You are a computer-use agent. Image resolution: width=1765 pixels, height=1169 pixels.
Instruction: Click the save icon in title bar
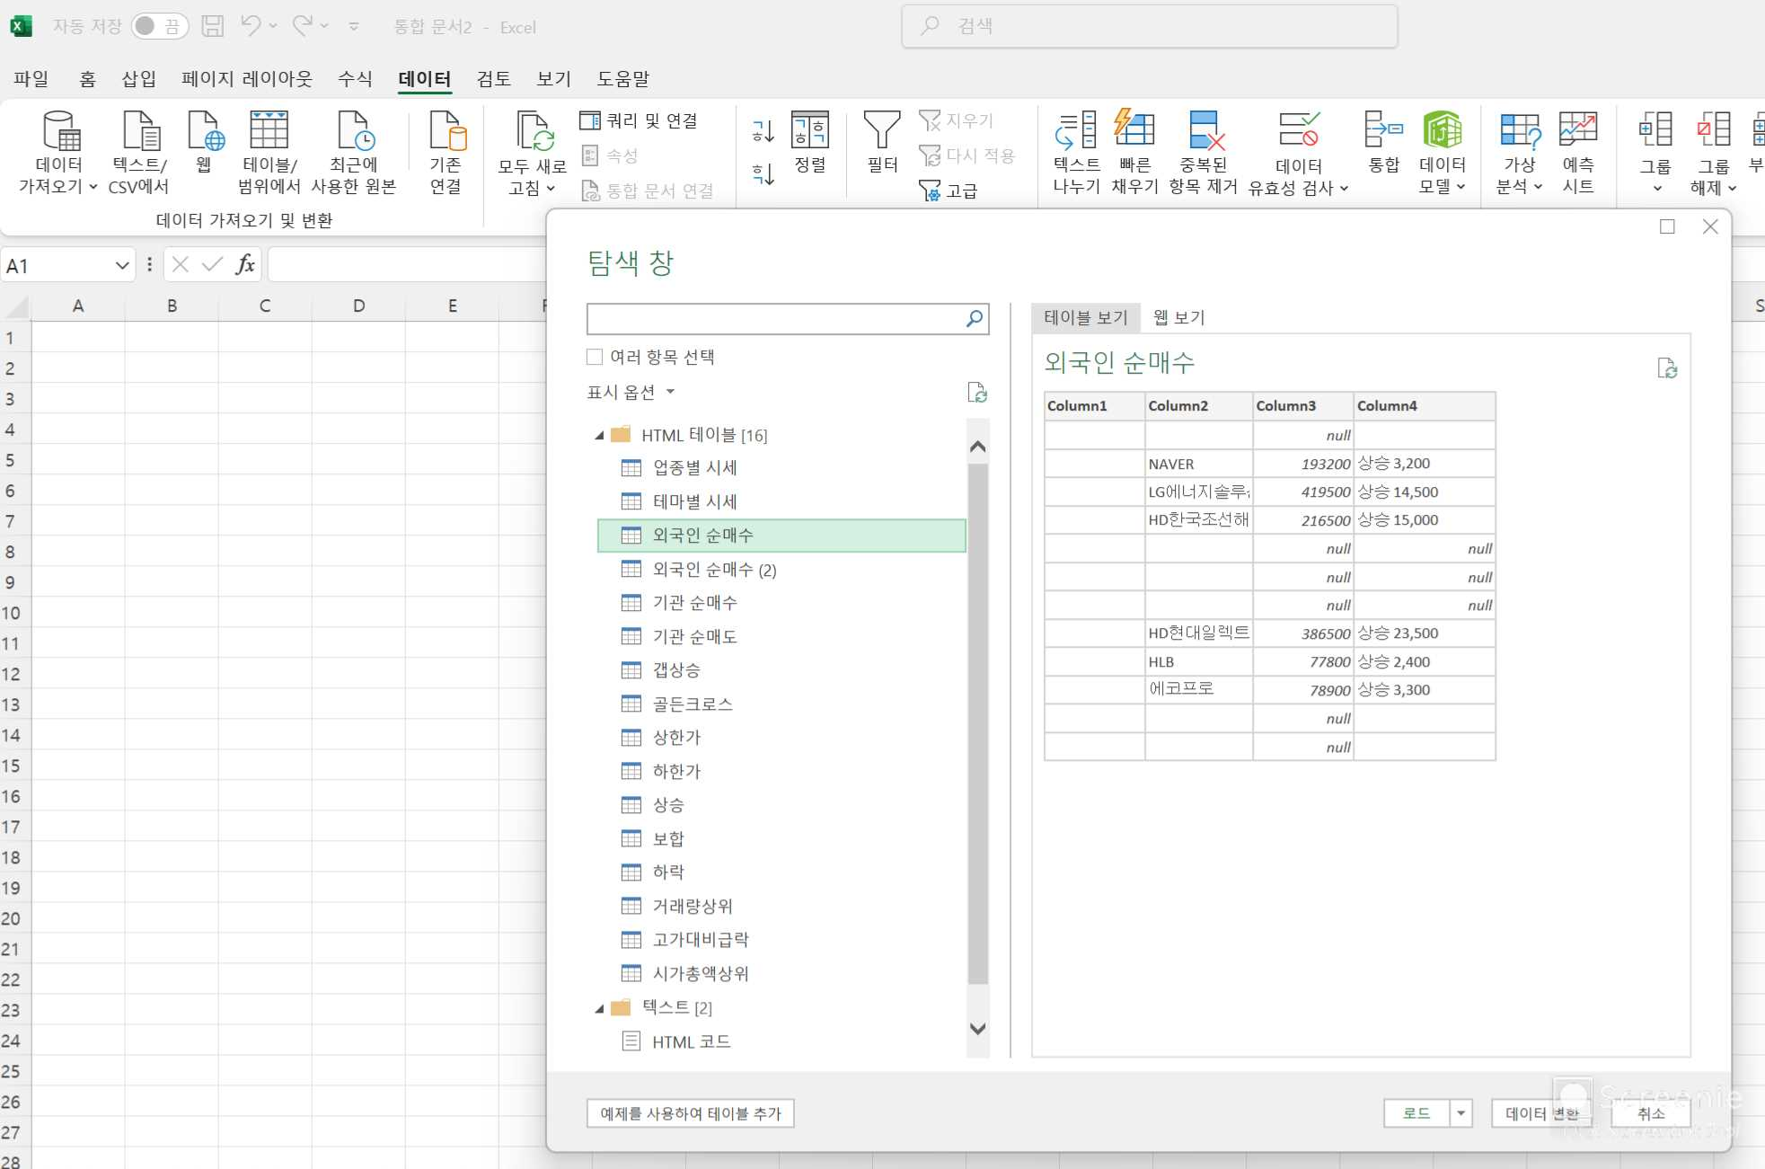point(213,26)
